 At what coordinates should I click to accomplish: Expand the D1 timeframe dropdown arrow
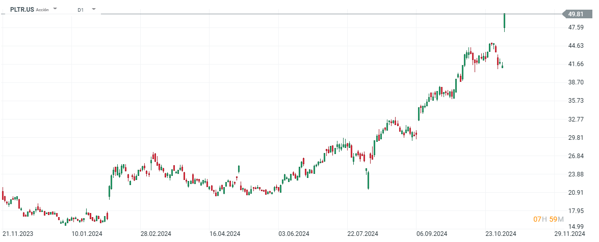[94, 9]
